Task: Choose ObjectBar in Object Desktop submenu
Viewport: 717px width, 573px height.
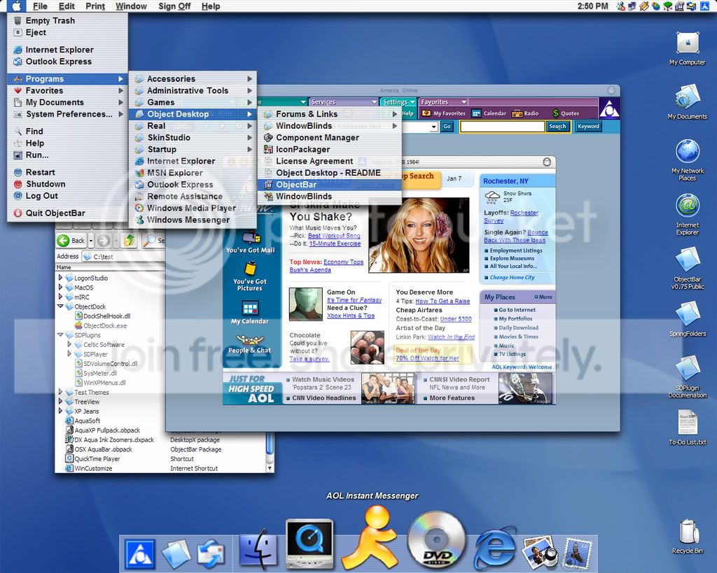Action: pos(329,185)
